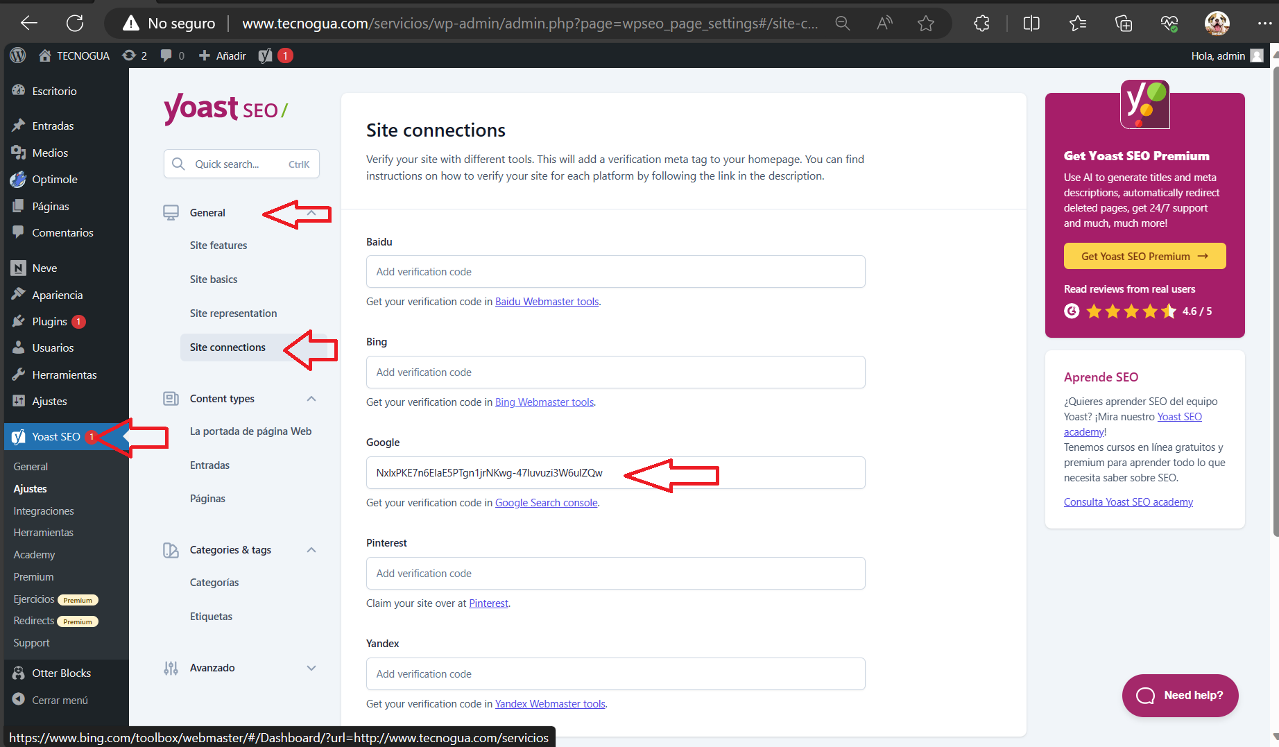Open browser settings and more menu
Viewport: 1279px width, 747px height.
click(x=1264, y=24)
